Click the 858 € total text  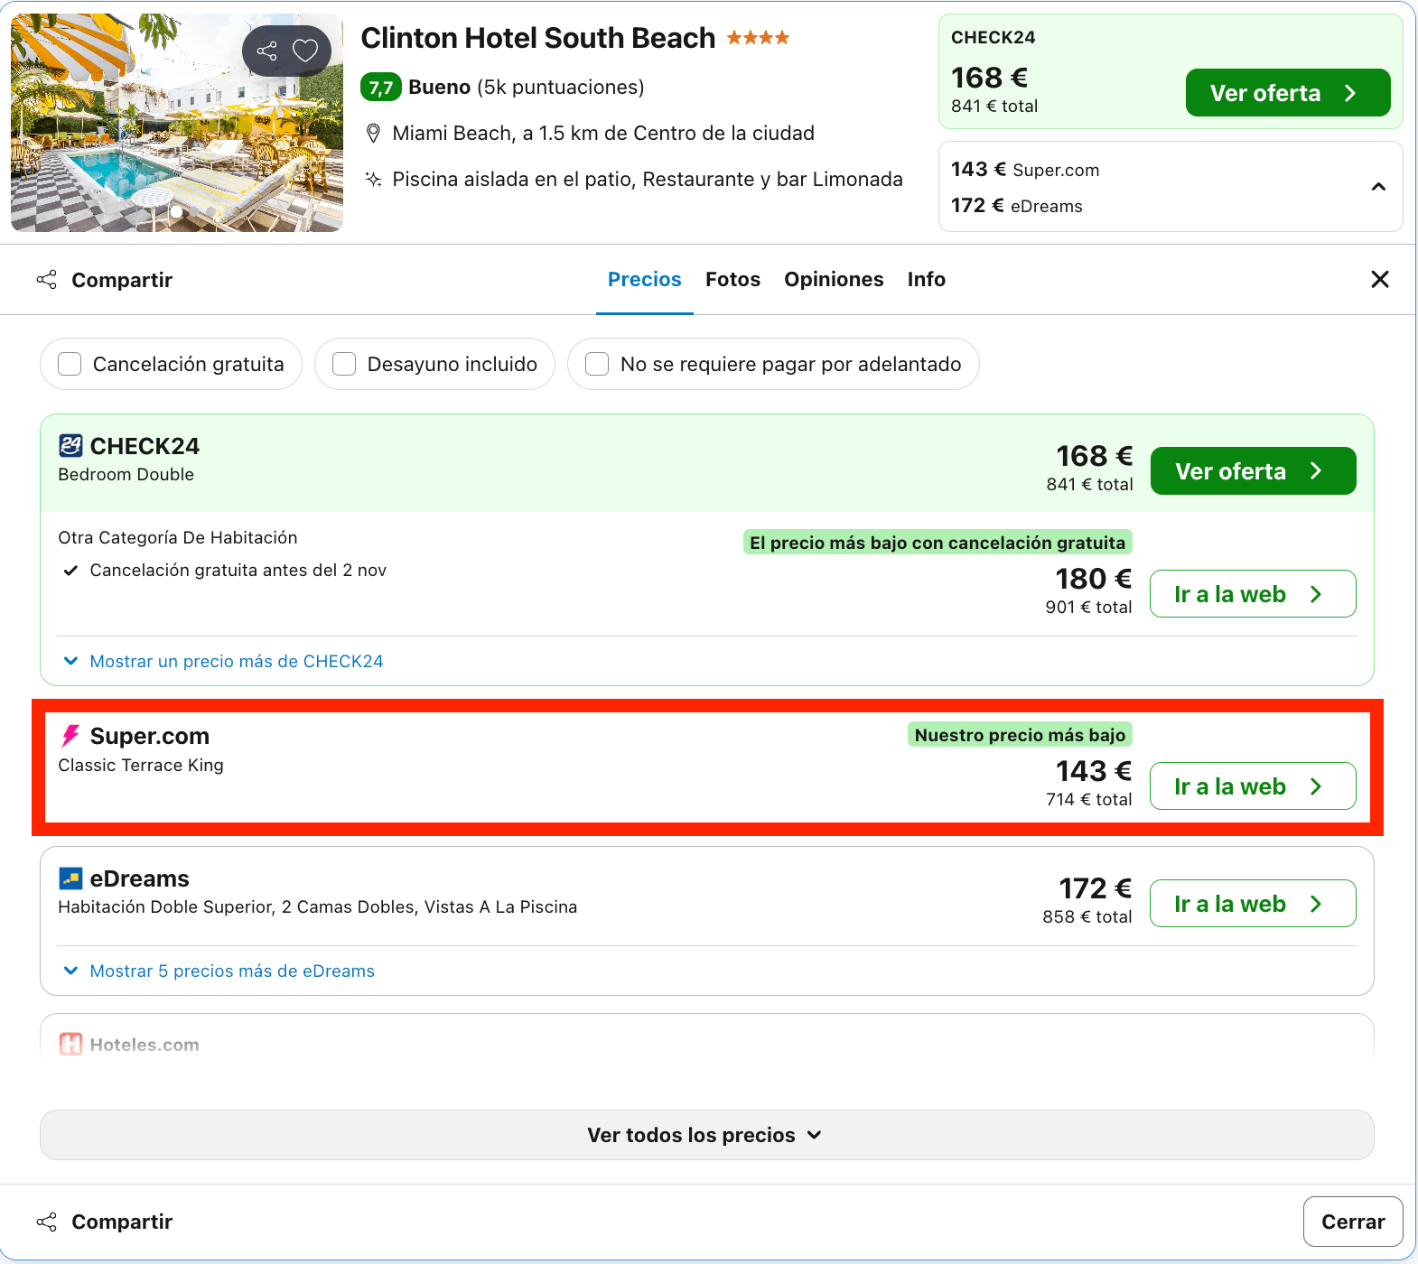1087,916
